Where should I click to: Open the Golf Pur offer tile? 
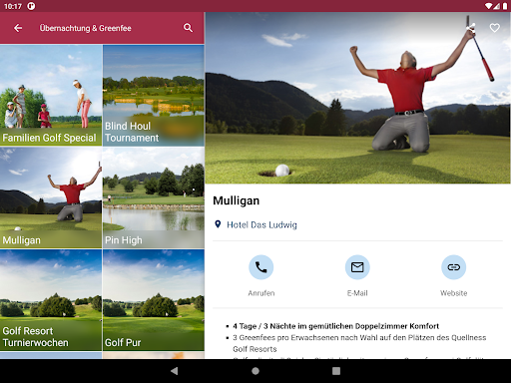(x=154, y=300)
